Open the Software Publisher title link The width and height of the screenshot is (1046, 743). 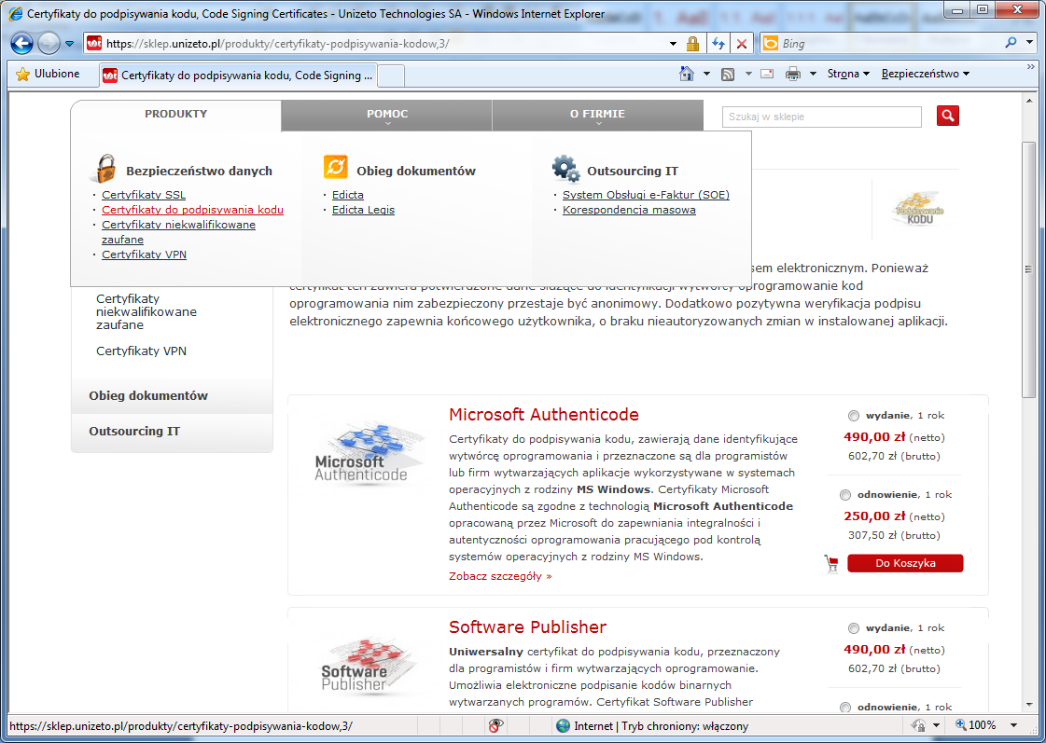[528, 627]
